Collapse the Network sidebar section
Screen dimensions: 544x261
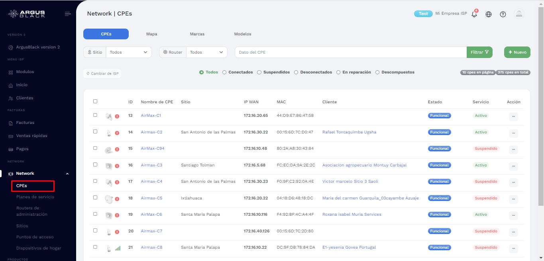(67, 174)
